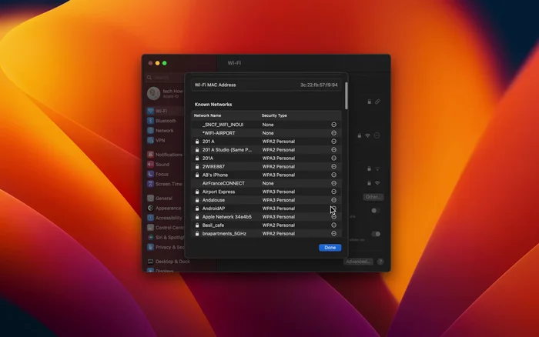This screenshot has height=337, width=539.
Task: Open the VPN sidebar item
Action: pos(160,141)
